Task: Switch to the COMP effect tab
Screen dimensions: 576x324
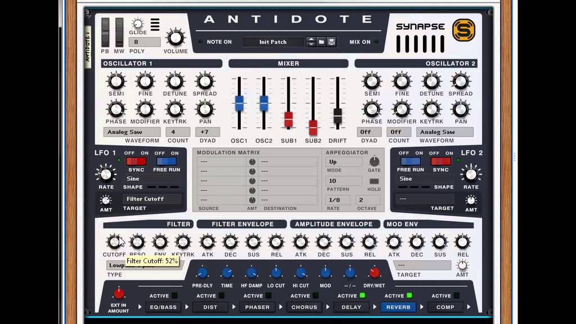Action: point(445,307)
